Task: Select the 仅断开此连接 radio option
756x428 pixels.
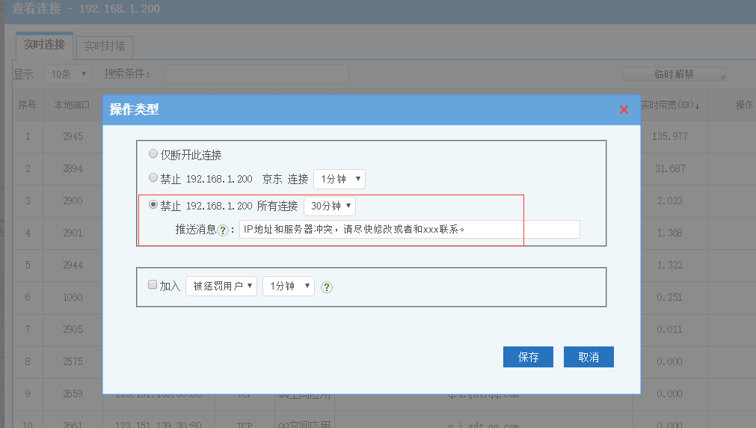Action: 153,154
